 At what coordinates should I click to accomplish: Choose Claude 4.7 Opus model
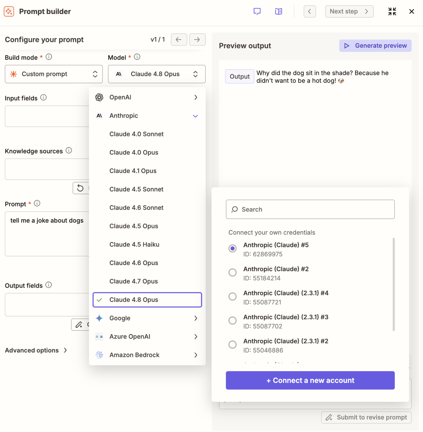tap(147, 281)
